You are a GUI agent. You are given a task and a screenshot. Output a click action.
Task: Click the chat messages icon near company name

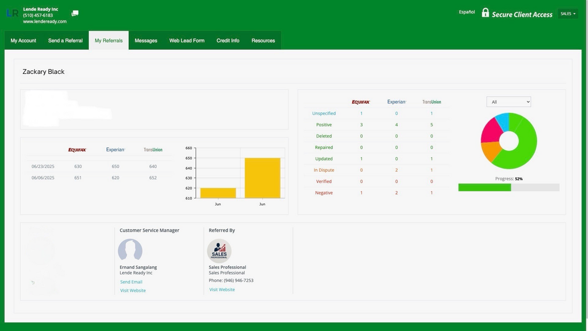tap(75, 13)
